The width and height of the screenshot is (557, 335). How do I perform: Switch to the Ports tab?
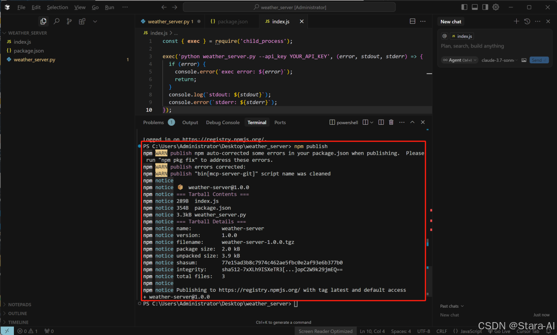(280, 123)
